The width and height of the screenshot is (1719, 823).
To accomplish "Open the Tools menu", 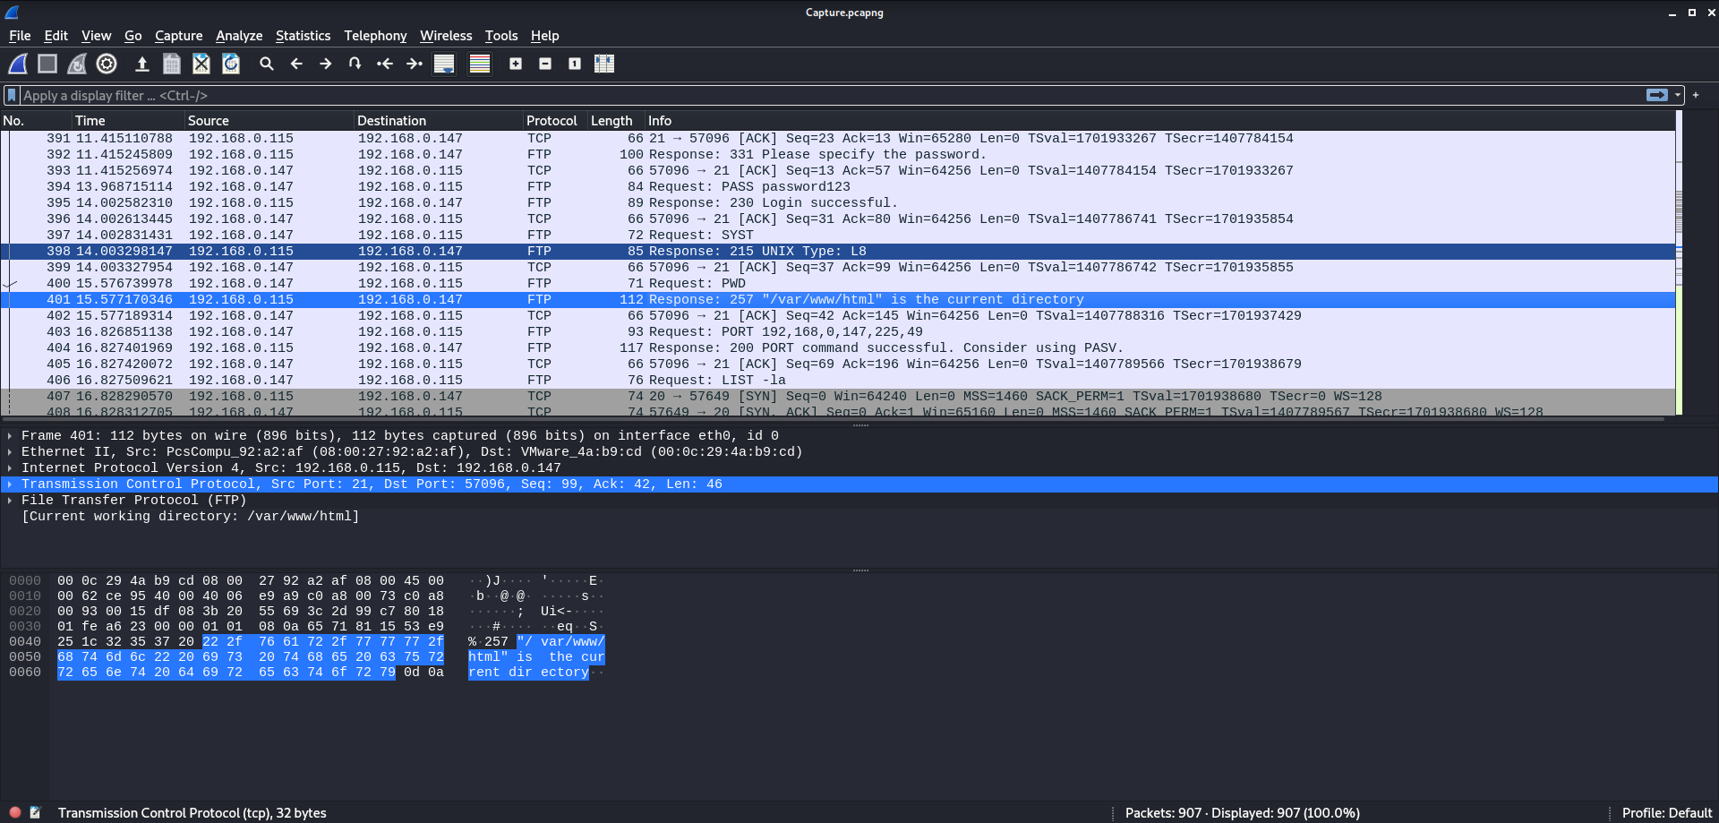I will tap(501, 36).
